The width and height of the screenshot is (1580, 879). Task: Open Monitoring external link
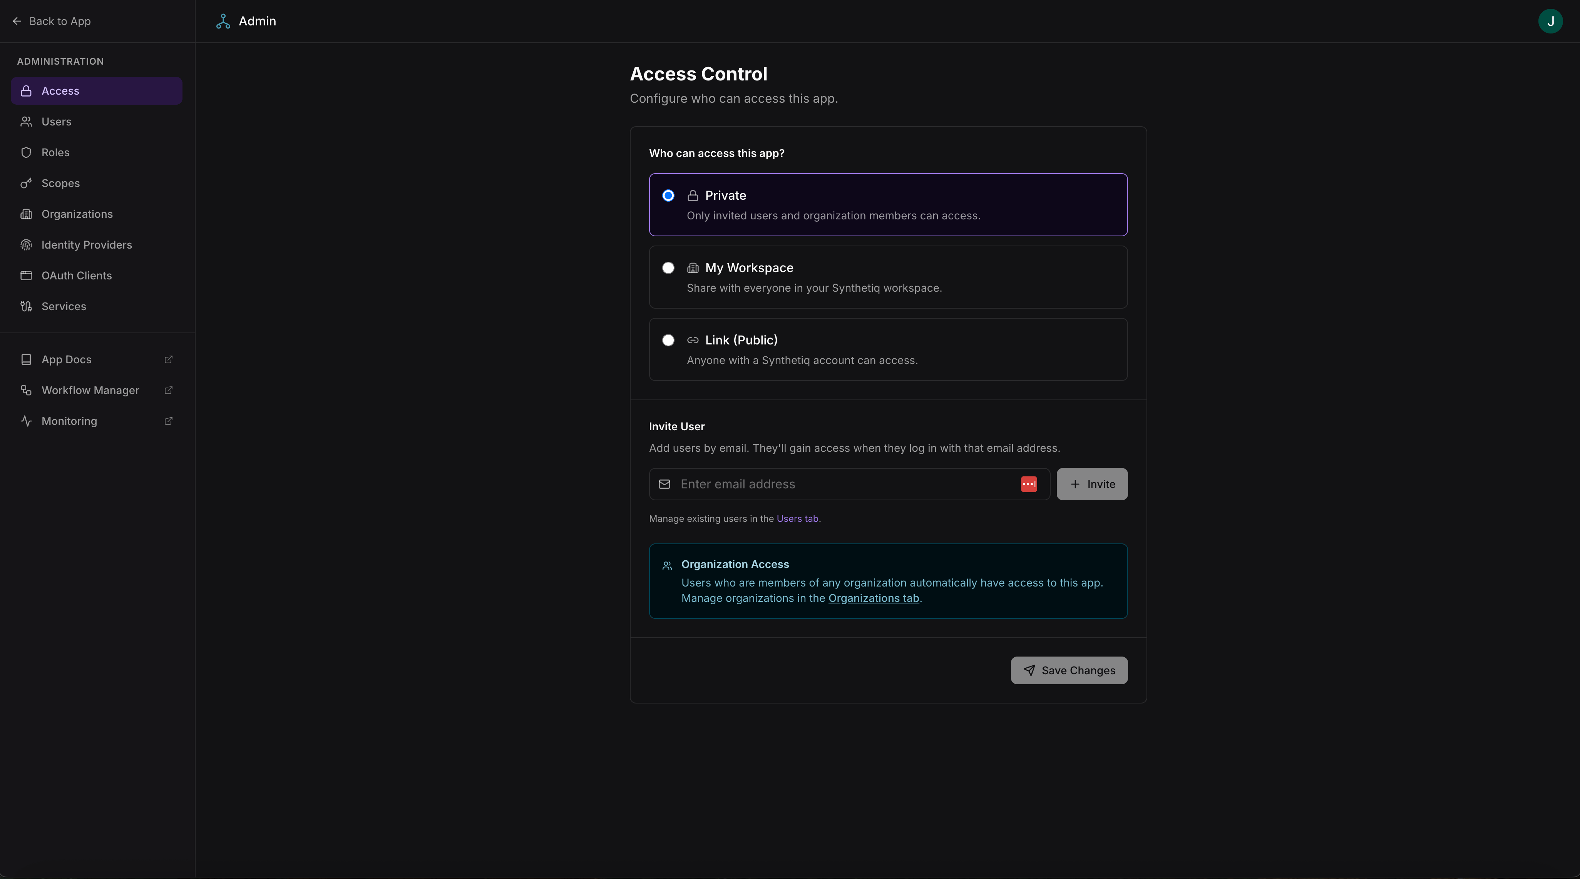click(96, 421)
